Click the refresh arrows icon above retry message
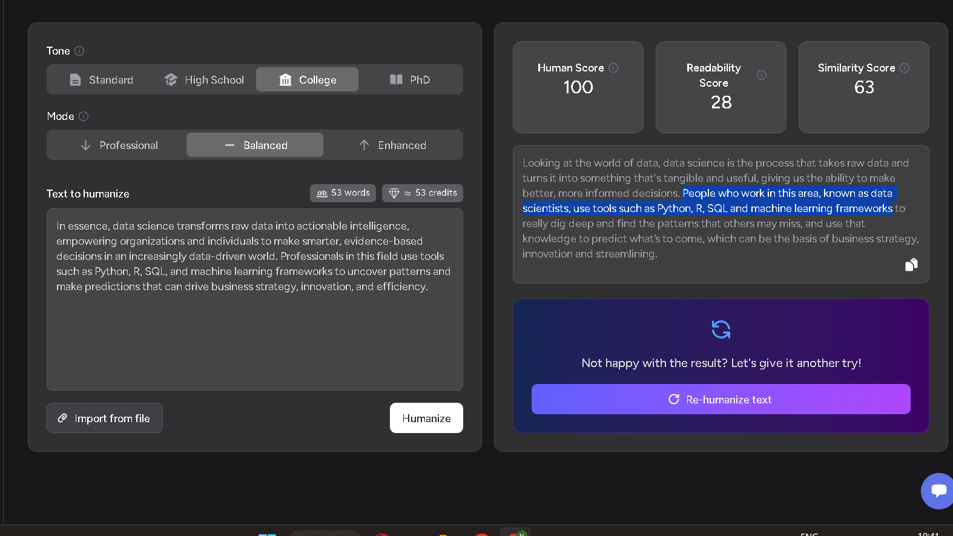953x536 pixels. pyautogui.click(x=721, y=329)
